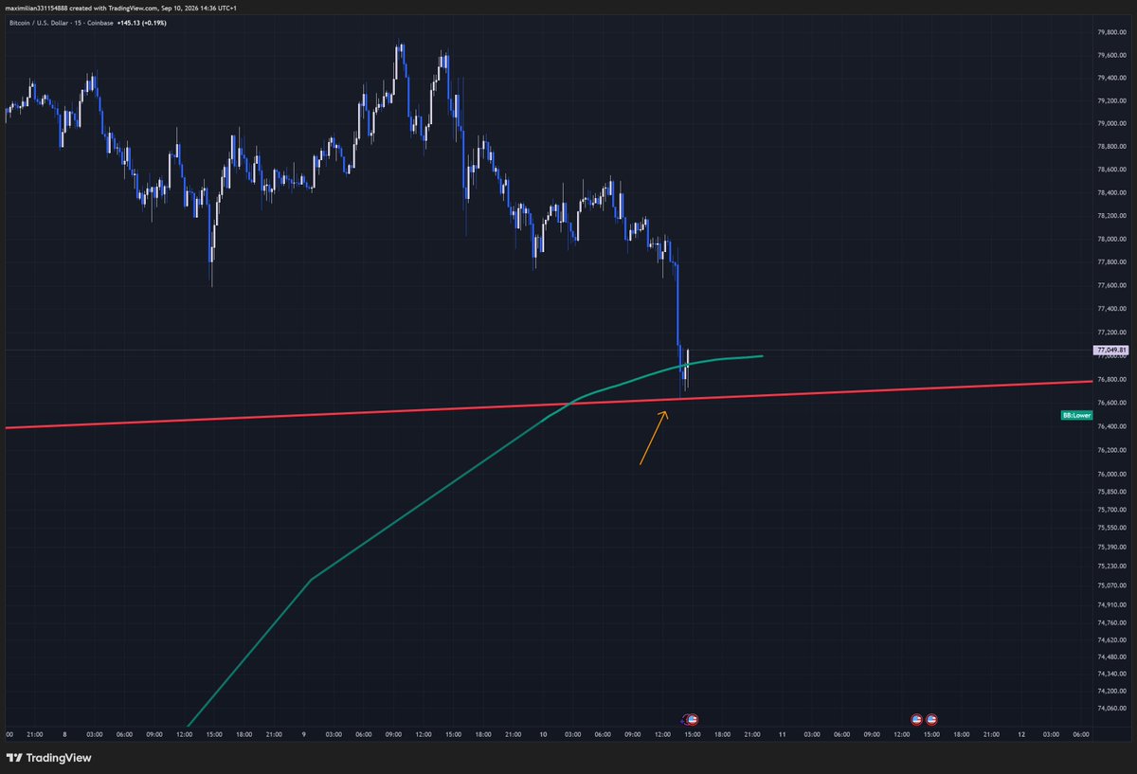Click the 76,000.00 price axis label
Image resolution: width=1137 pixels, height=774 pixels.
pos(1113,474)
